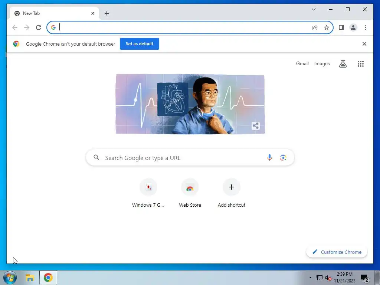Click the magnifier icon in the search box

(96, 157)
